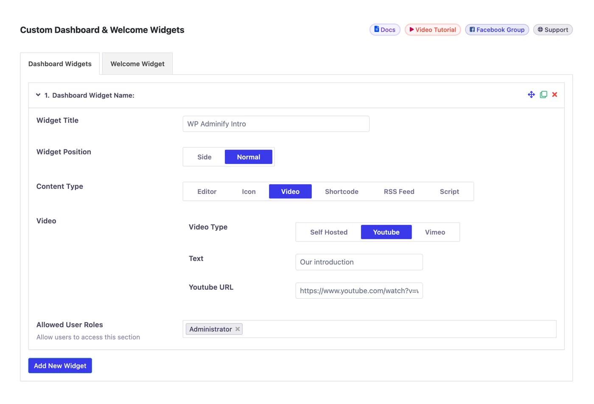Viewport: 594px width, 404px height.
Task: Select Self Hosted video type
Action: (329, 232)
